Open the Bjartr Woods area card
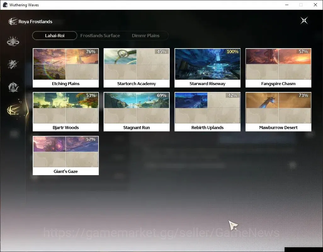The height and width of the screenshot is (252, 323). click(66, 112)
